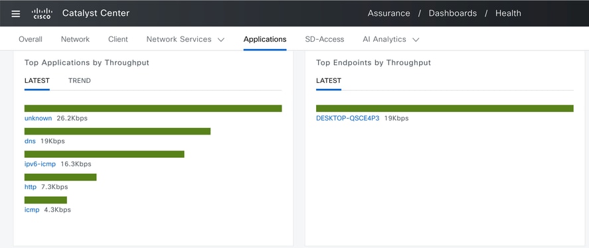Open the ipv6-icmp application link
This screenshot has height=248, width=589.
[40, 164]
